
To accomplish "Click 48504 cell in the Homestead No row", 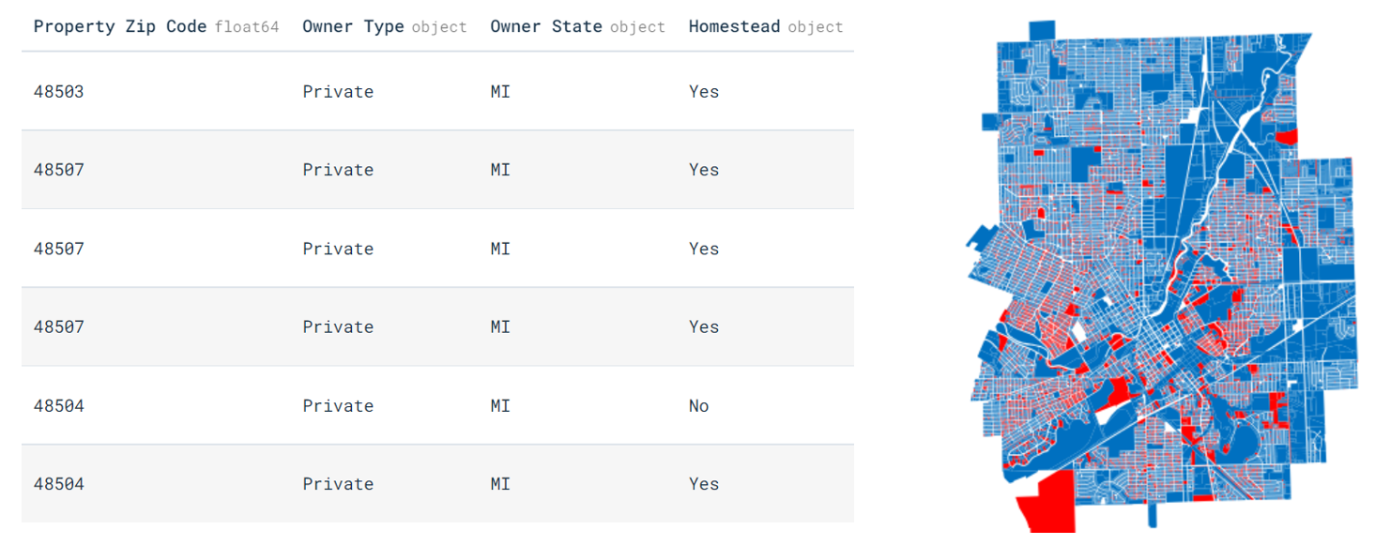I will [58, 406].
